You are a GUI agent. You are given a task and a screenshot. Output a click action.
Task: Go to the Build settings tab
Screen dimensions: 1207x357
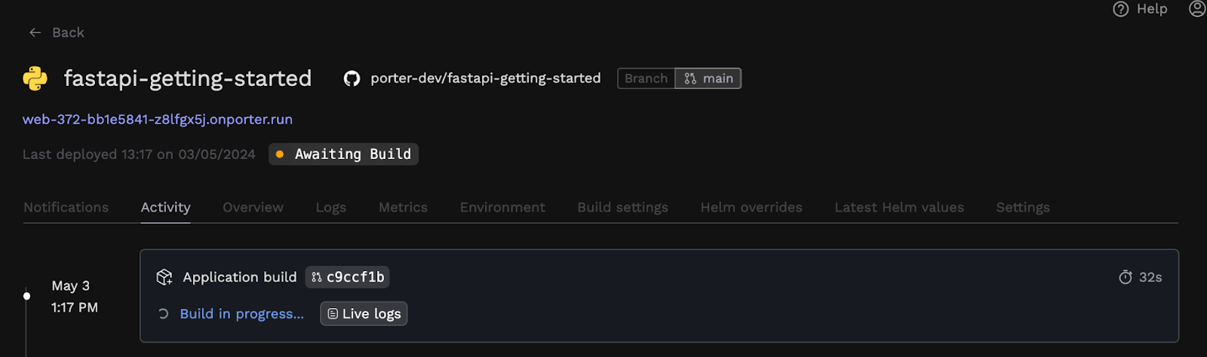pyautogui.click(x=622, y=207)
